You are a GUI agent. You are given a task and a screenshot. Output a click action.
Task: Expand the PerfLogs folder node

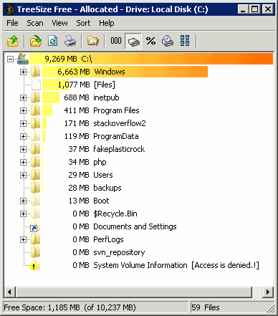(23, 239)
